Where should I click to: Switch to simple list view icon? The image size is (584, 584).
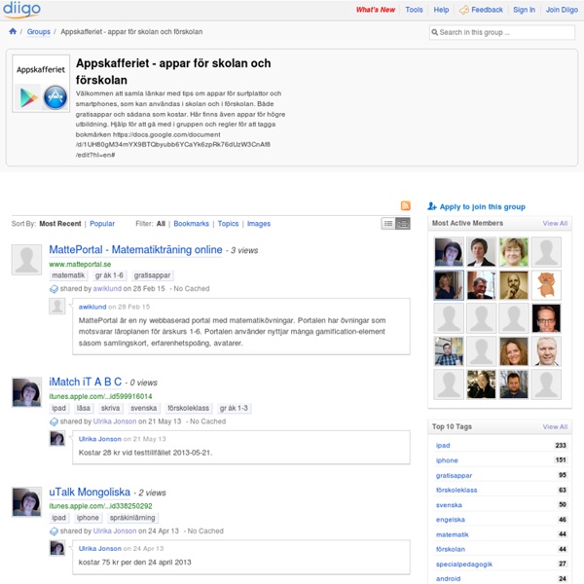388,224
